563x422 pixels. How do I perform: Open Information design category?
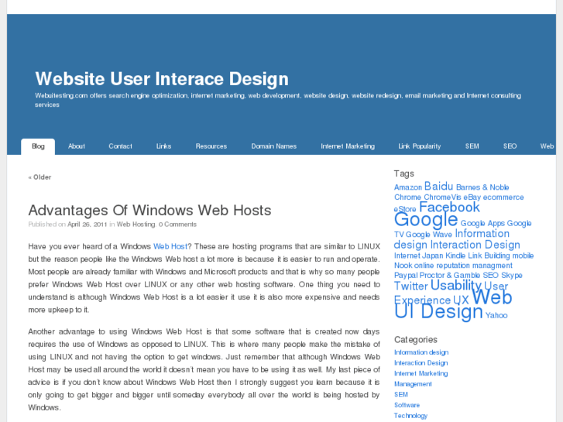coord(421,352)
